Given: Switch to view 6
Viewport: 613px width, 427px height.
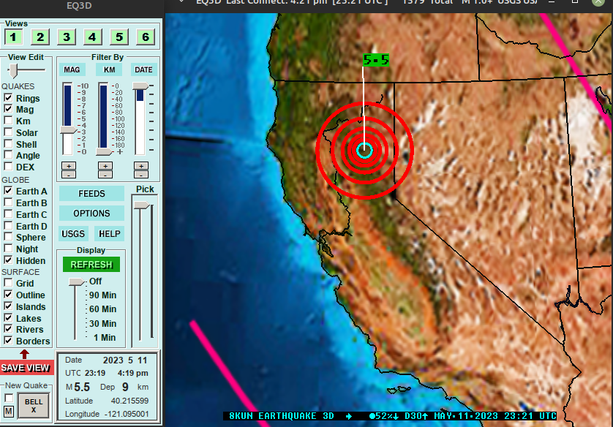Looking at the screenshot, I should tap(146, 37).
